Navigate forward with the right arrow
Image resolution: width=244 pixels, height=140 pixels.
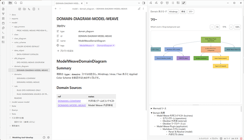(60, 9)
